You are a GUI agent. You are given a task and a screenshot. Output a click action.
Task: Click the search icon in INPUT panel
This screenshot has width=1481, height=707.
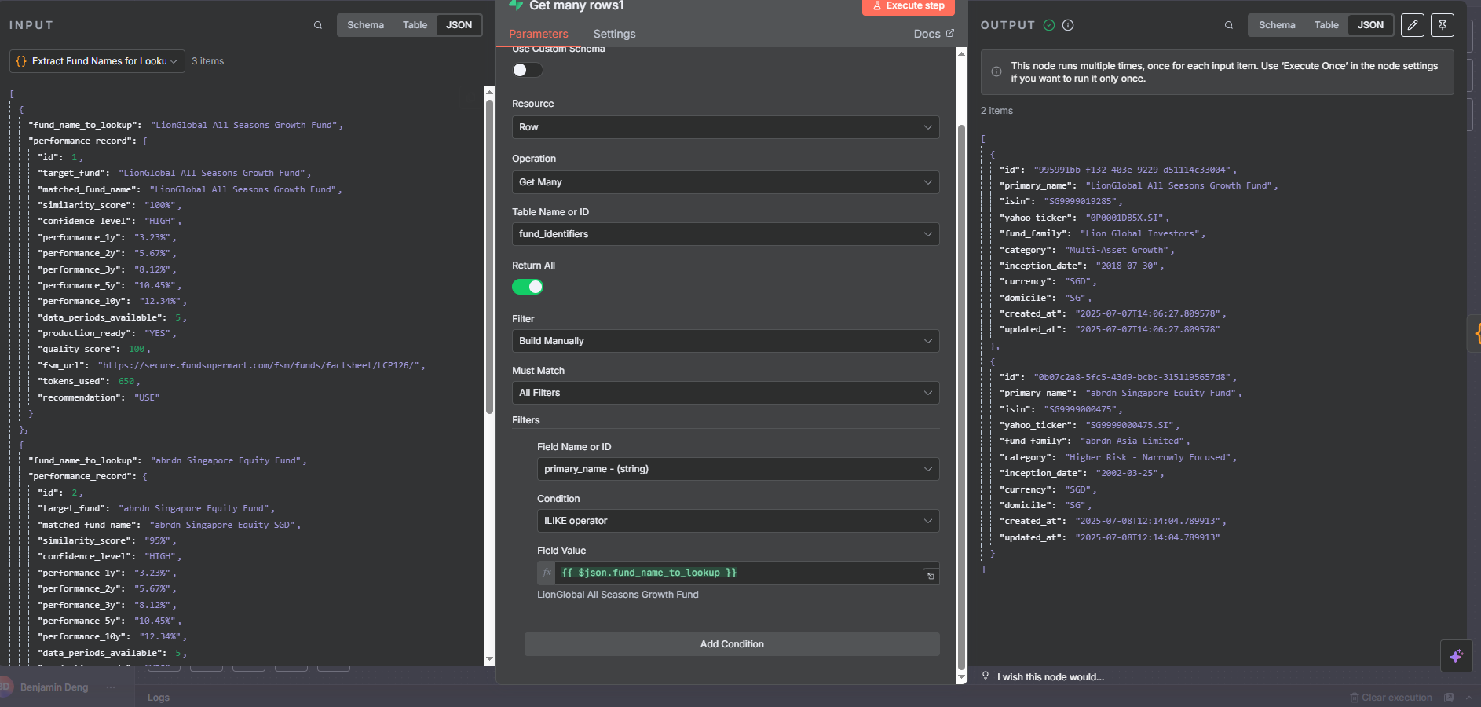318,25
